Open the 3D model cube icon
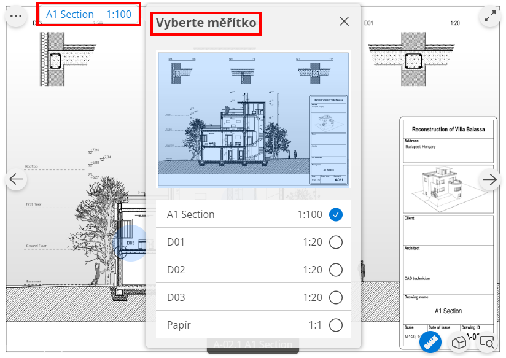Screen dimensions: 506x358 [459, 342]
